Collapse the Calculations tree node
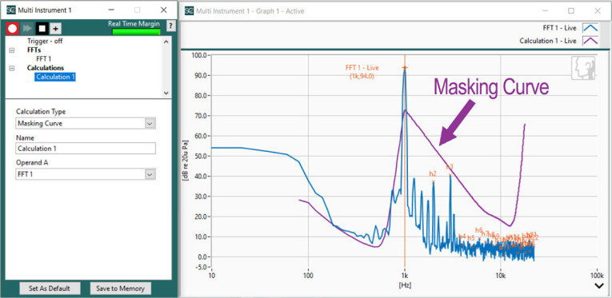The height and width of the screenshot is (298, 612). tap(11, 68)
